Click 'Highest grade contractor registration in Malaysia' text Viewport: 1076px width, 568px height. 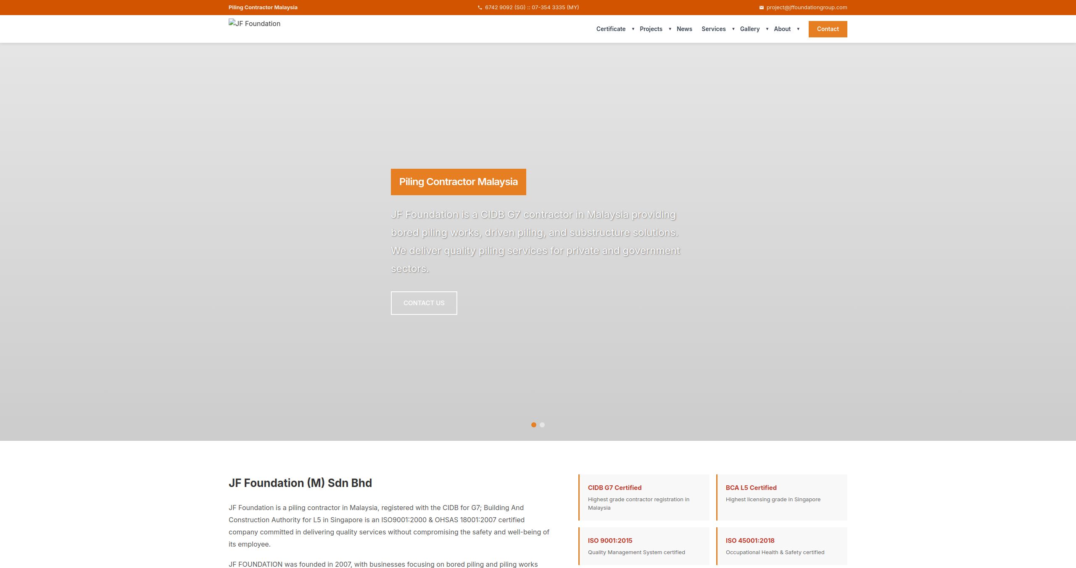(639, 504)
